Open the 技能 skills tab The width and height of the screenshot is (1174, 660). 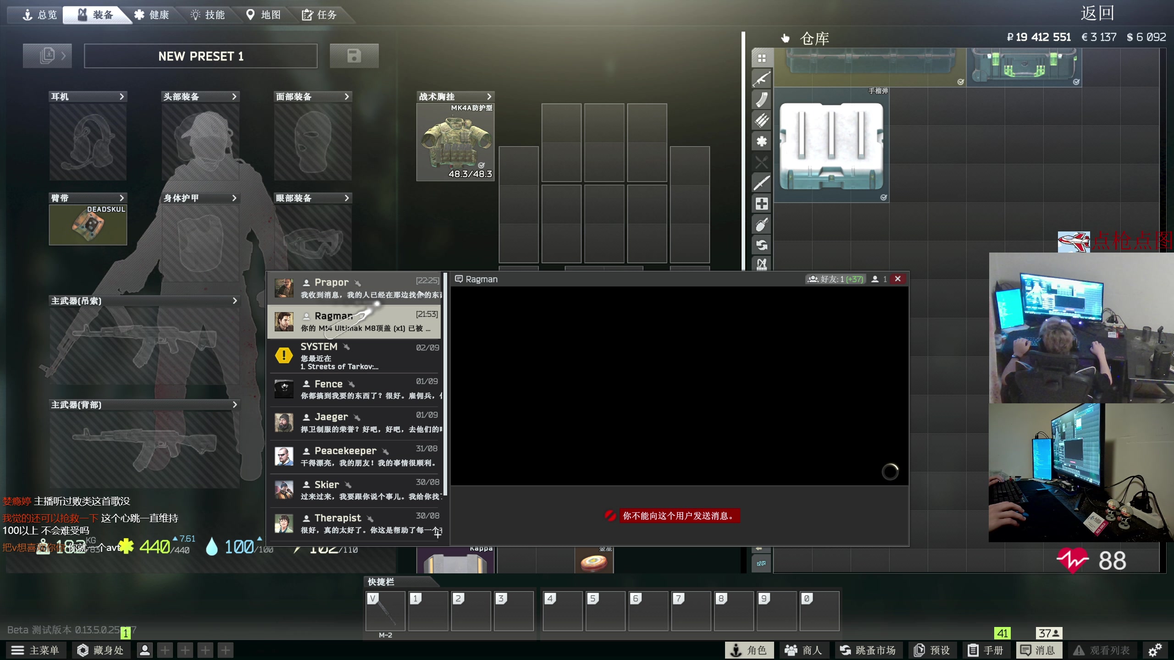(x=207, y=15)
